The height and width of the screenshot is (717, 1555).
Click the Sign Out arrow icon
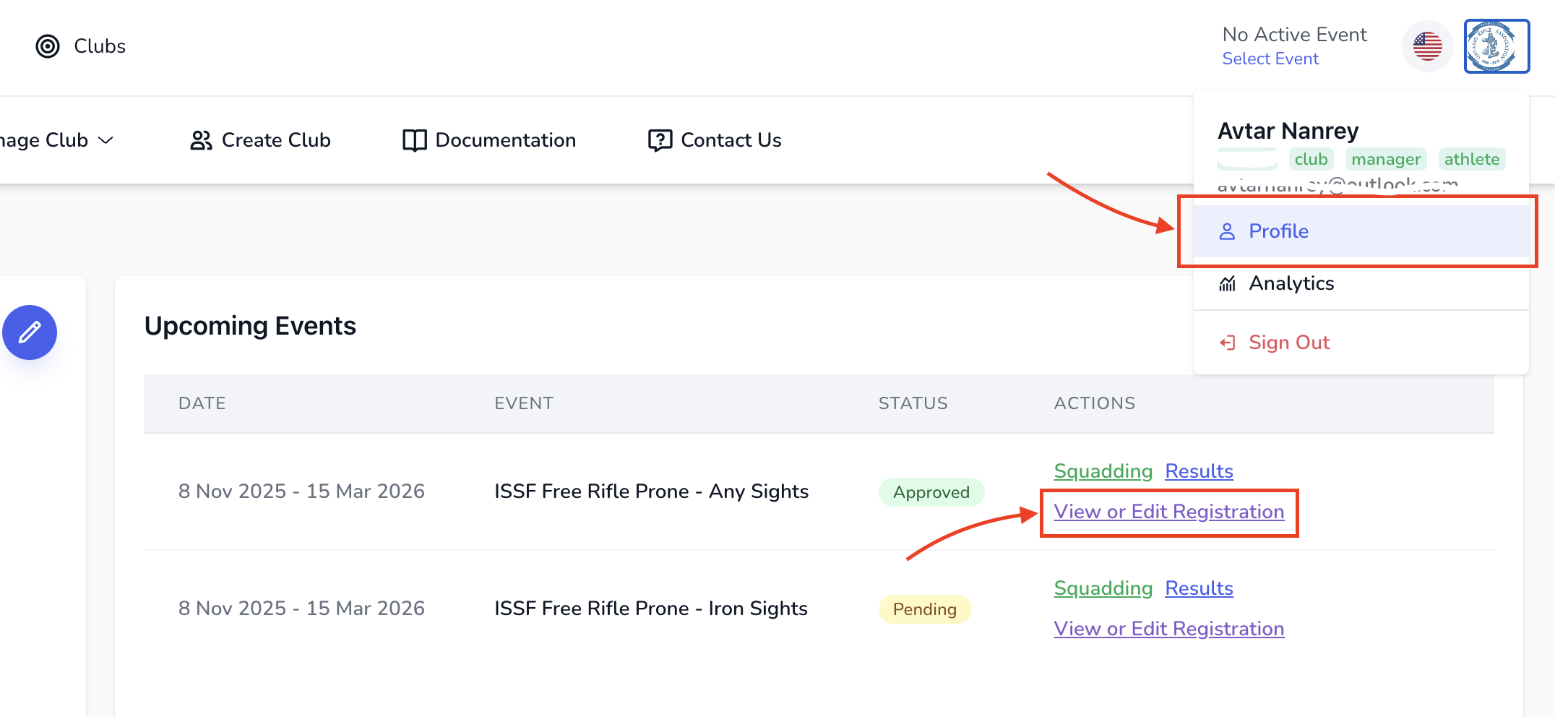(x=1227, y=343)
